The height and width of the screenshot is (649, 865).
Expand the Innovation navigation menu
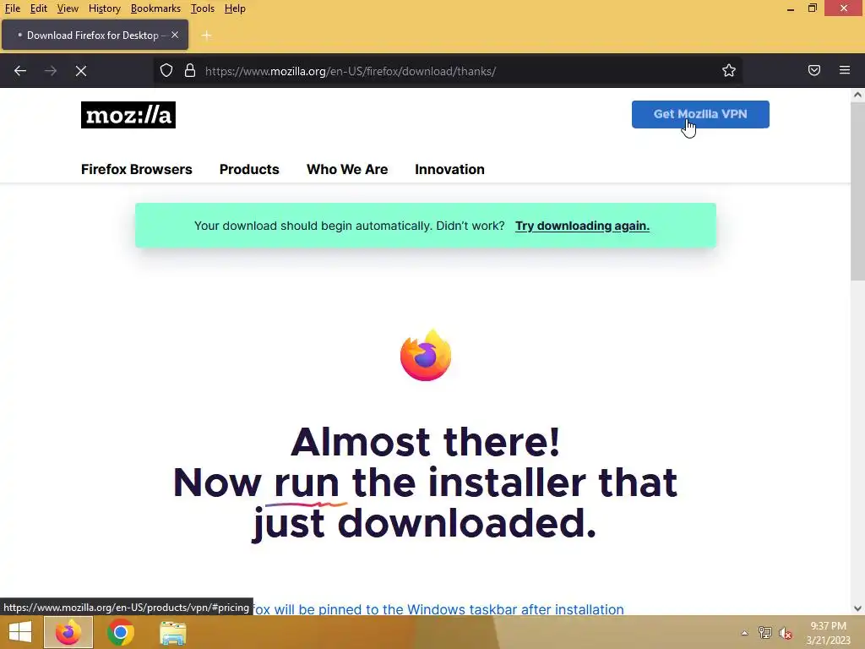(449, 169)
